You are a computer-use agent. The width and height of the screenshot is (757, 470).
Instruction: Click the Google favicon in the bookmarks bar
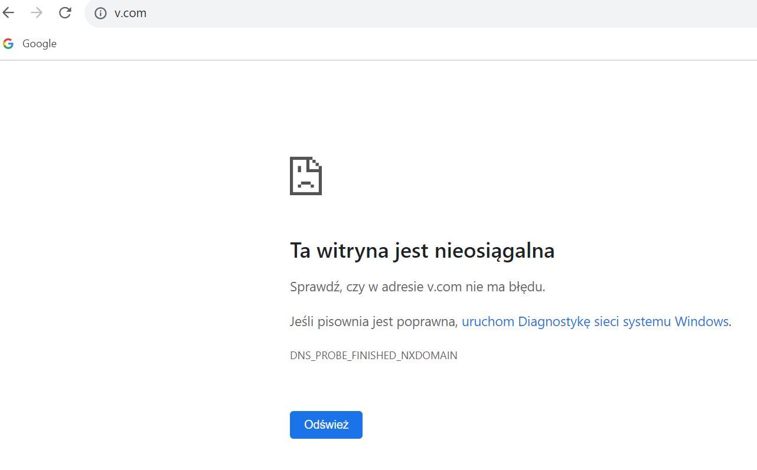8,44
